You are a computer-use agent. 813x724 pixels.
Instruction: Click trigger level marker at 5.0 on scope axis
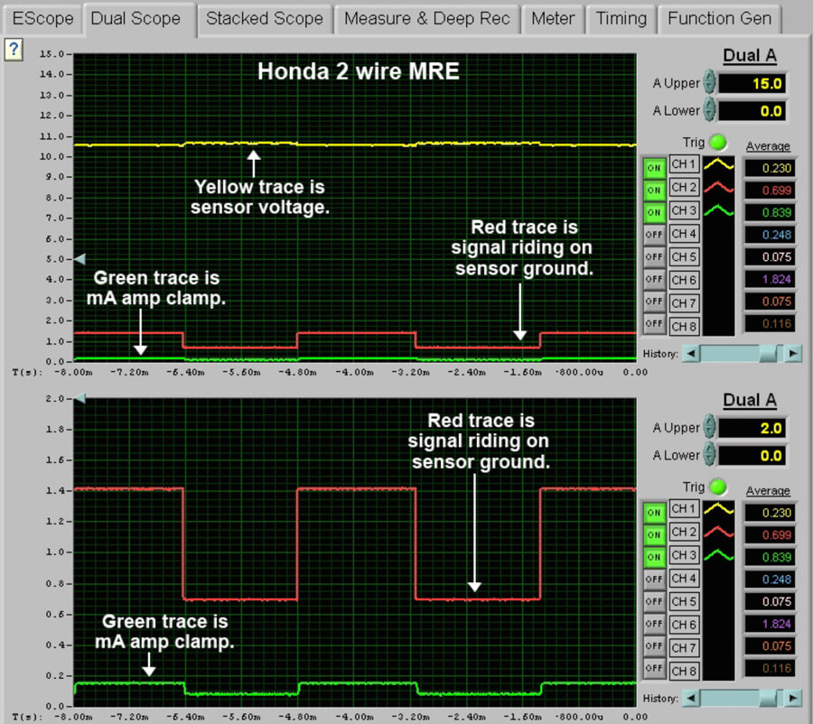[x=79, y=258]
